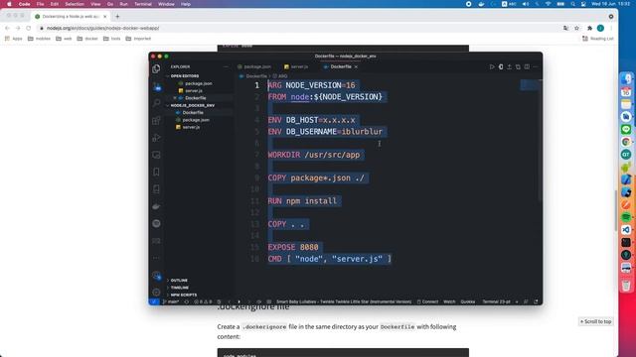Open the Explorer view in the activity bar
Screen dimensions: 636x357
[x=156, y=68]
